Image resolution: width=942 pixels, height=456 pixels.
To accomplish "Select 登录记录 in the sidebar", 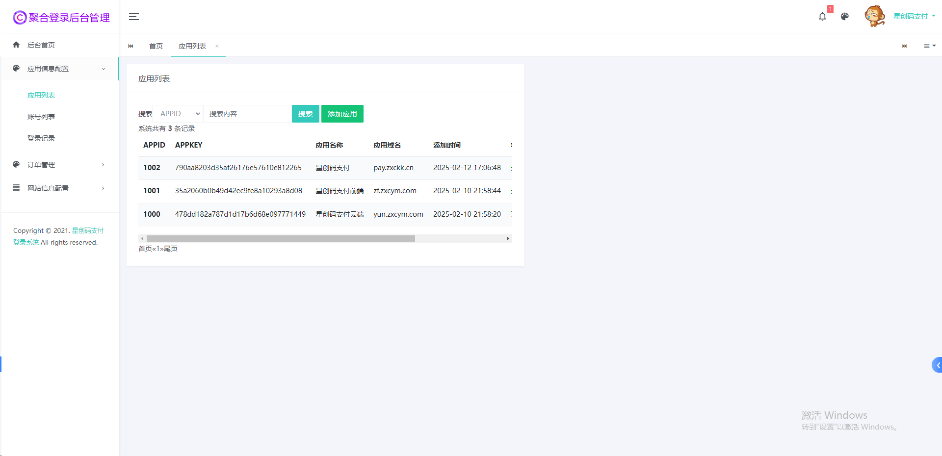I will pyautogui.click(x=41, y=138).
